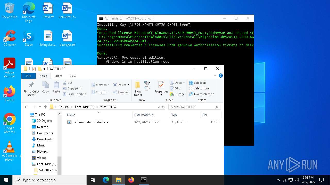Viewport: 330px width, 185px height.
Task: Click the Quick Access New folder icon
Action: [40, 69]
